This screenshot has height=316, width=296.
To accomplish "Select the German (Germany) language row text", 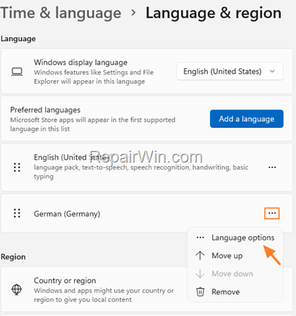I will pos(67,214).
